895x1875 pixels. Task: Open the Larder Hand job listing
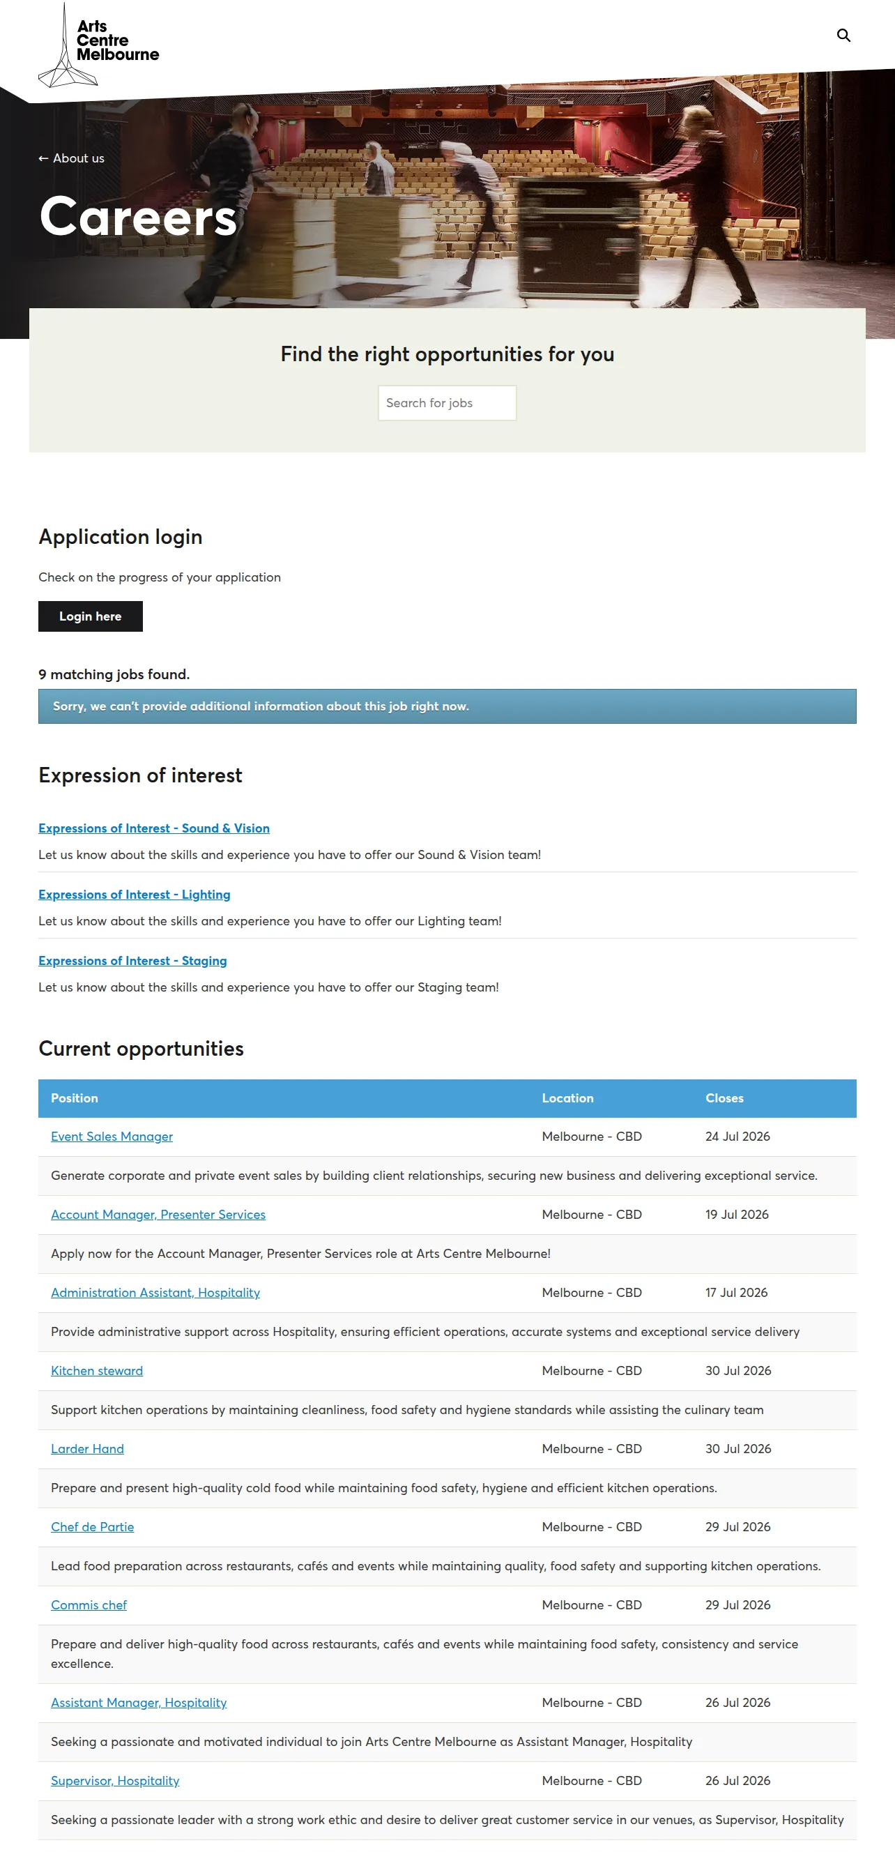(x=87, y=1448)
